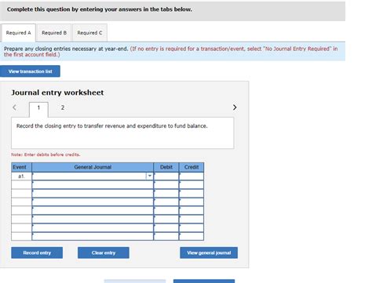
Task: Click the a1 event cell
Action: click(21, 176)
